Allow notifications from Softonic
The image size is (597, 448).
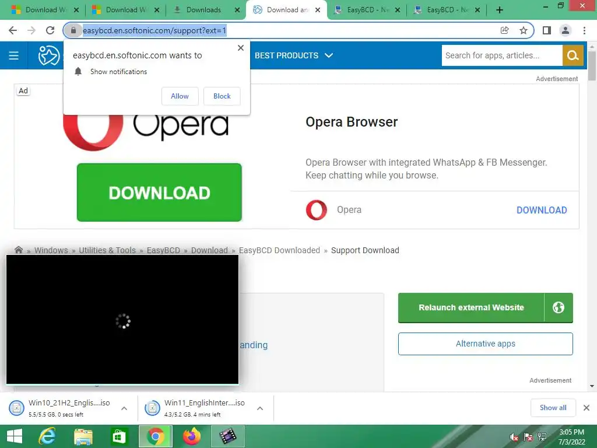click(x=180, y=96)
